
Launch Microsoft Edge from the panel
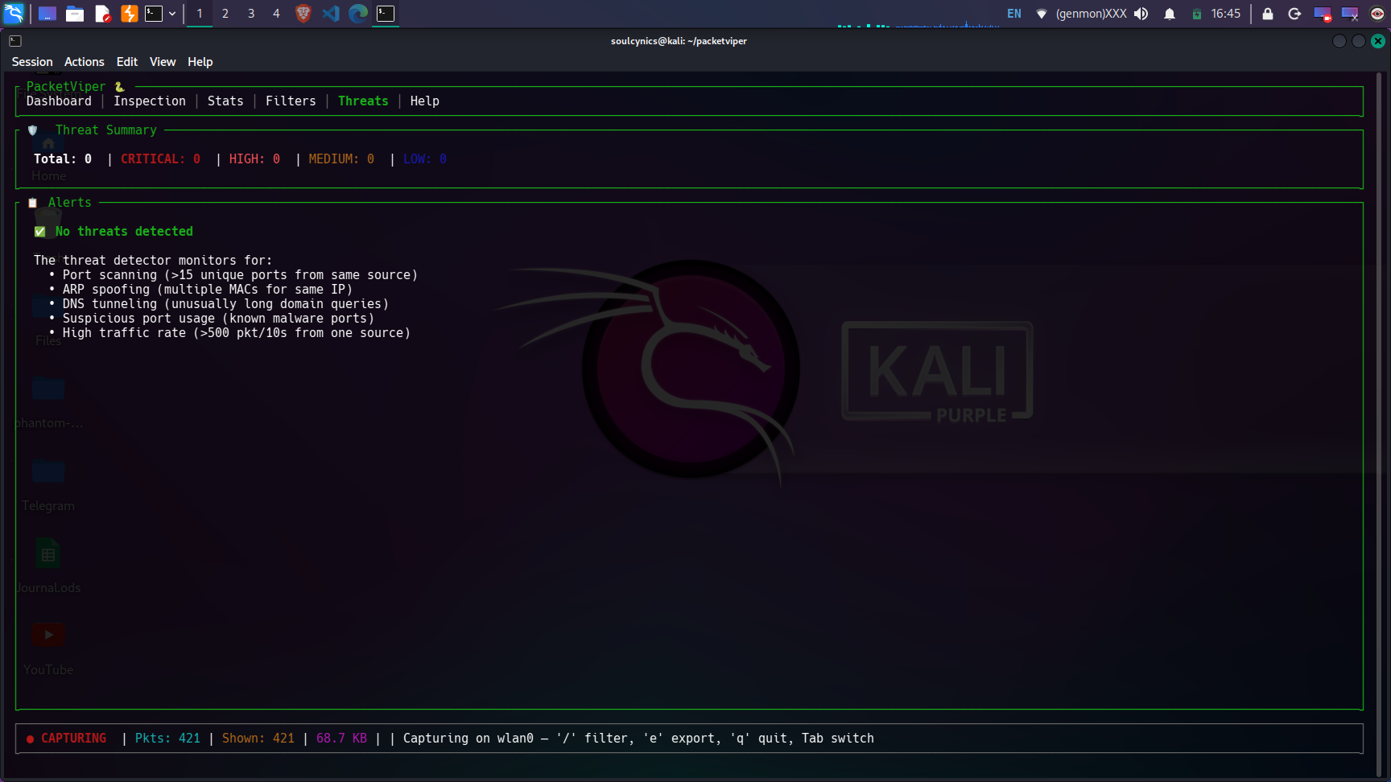click(358, 14)
